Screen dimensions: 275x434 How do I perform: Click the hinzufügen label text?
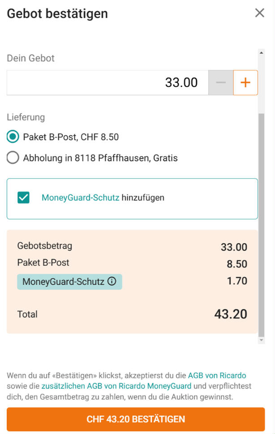click(143, 198)
